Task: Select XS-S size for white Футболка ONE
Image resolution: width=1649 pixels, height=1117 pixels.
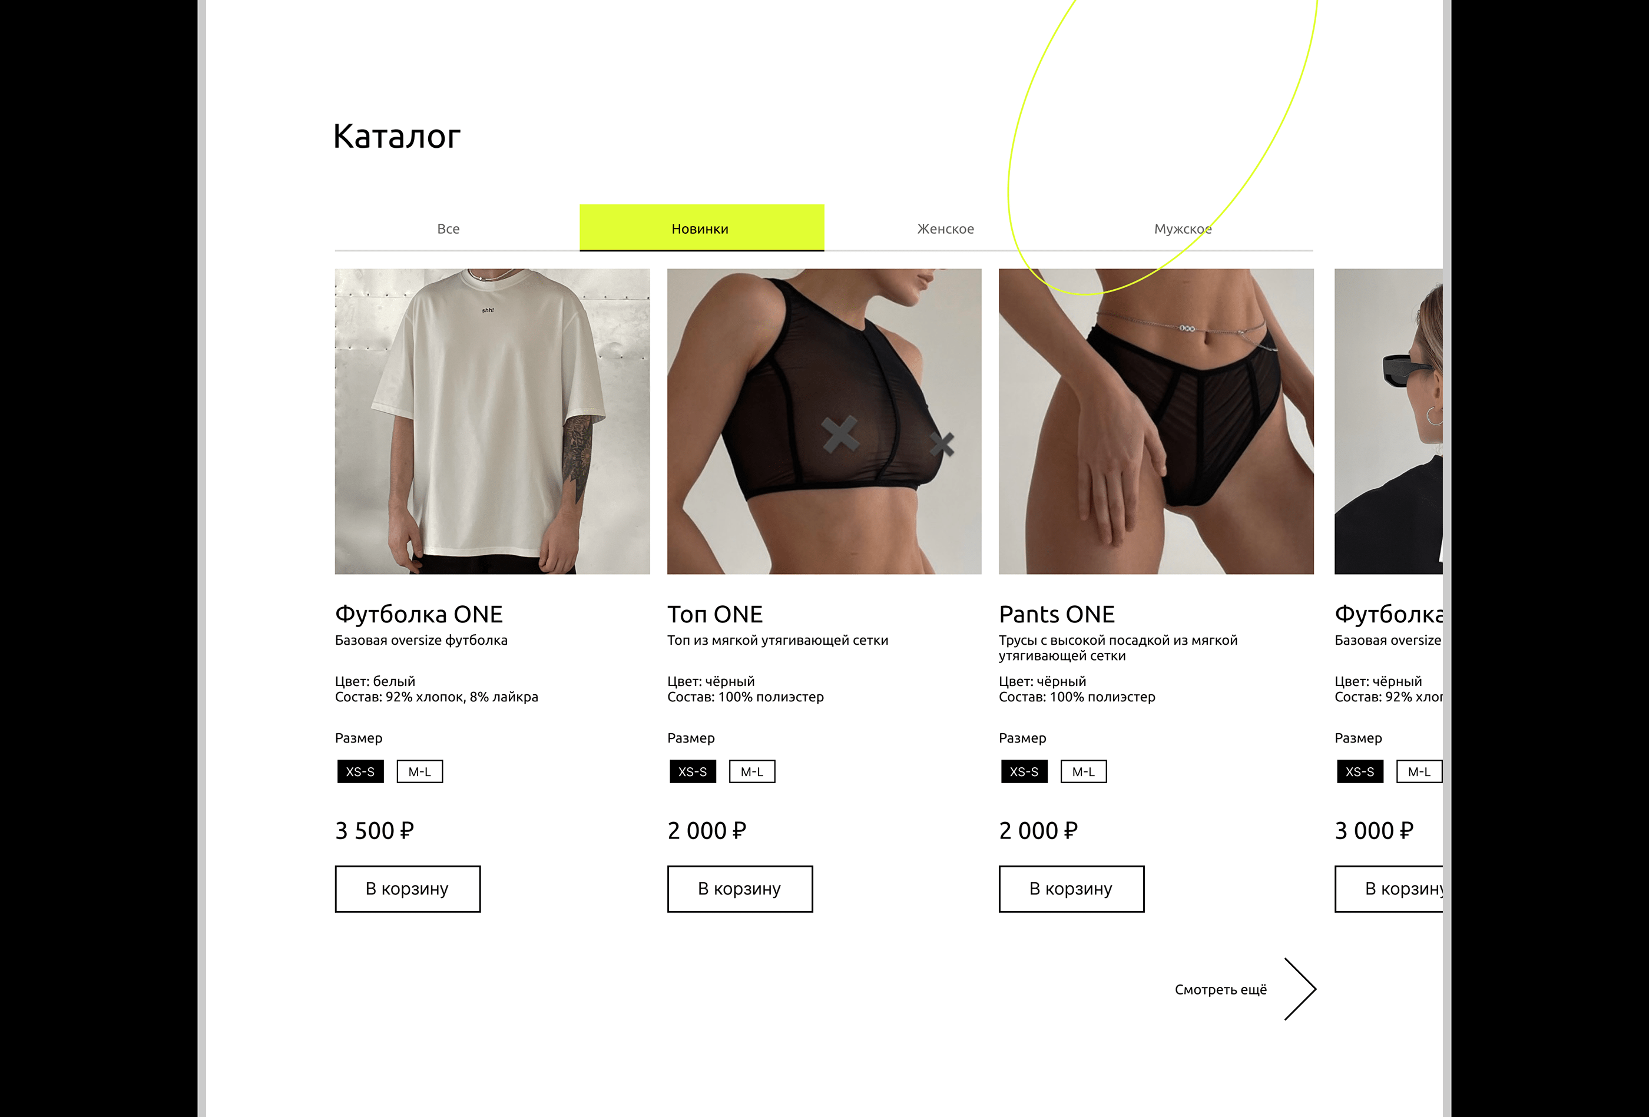Action: pos(360,771)
